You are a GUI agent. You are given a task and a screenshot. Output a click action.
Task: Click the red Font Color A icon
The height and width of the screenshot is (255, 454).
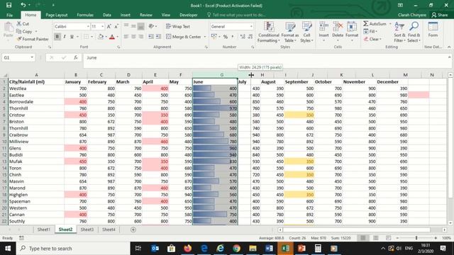[112, 37]
